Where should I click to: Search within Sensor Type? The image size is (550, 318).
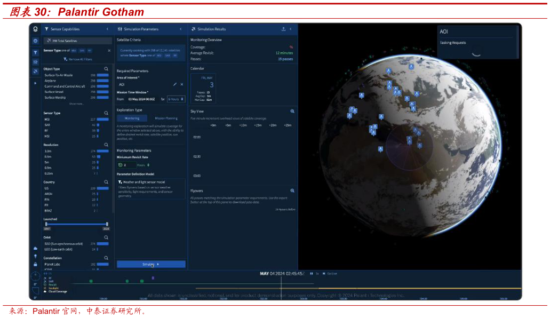106,113
